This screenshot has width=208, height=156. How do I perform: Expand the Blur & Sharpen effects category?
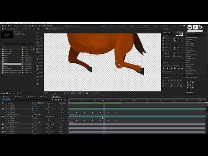point(190,43)
